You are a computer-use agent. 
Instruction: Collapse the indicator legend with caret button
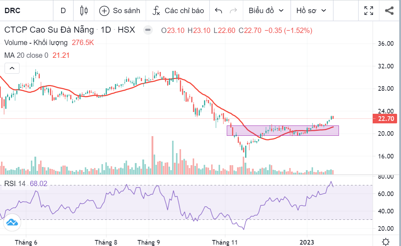[12, 68]
